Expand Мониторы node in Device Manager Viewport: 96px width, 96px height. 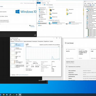86,22
